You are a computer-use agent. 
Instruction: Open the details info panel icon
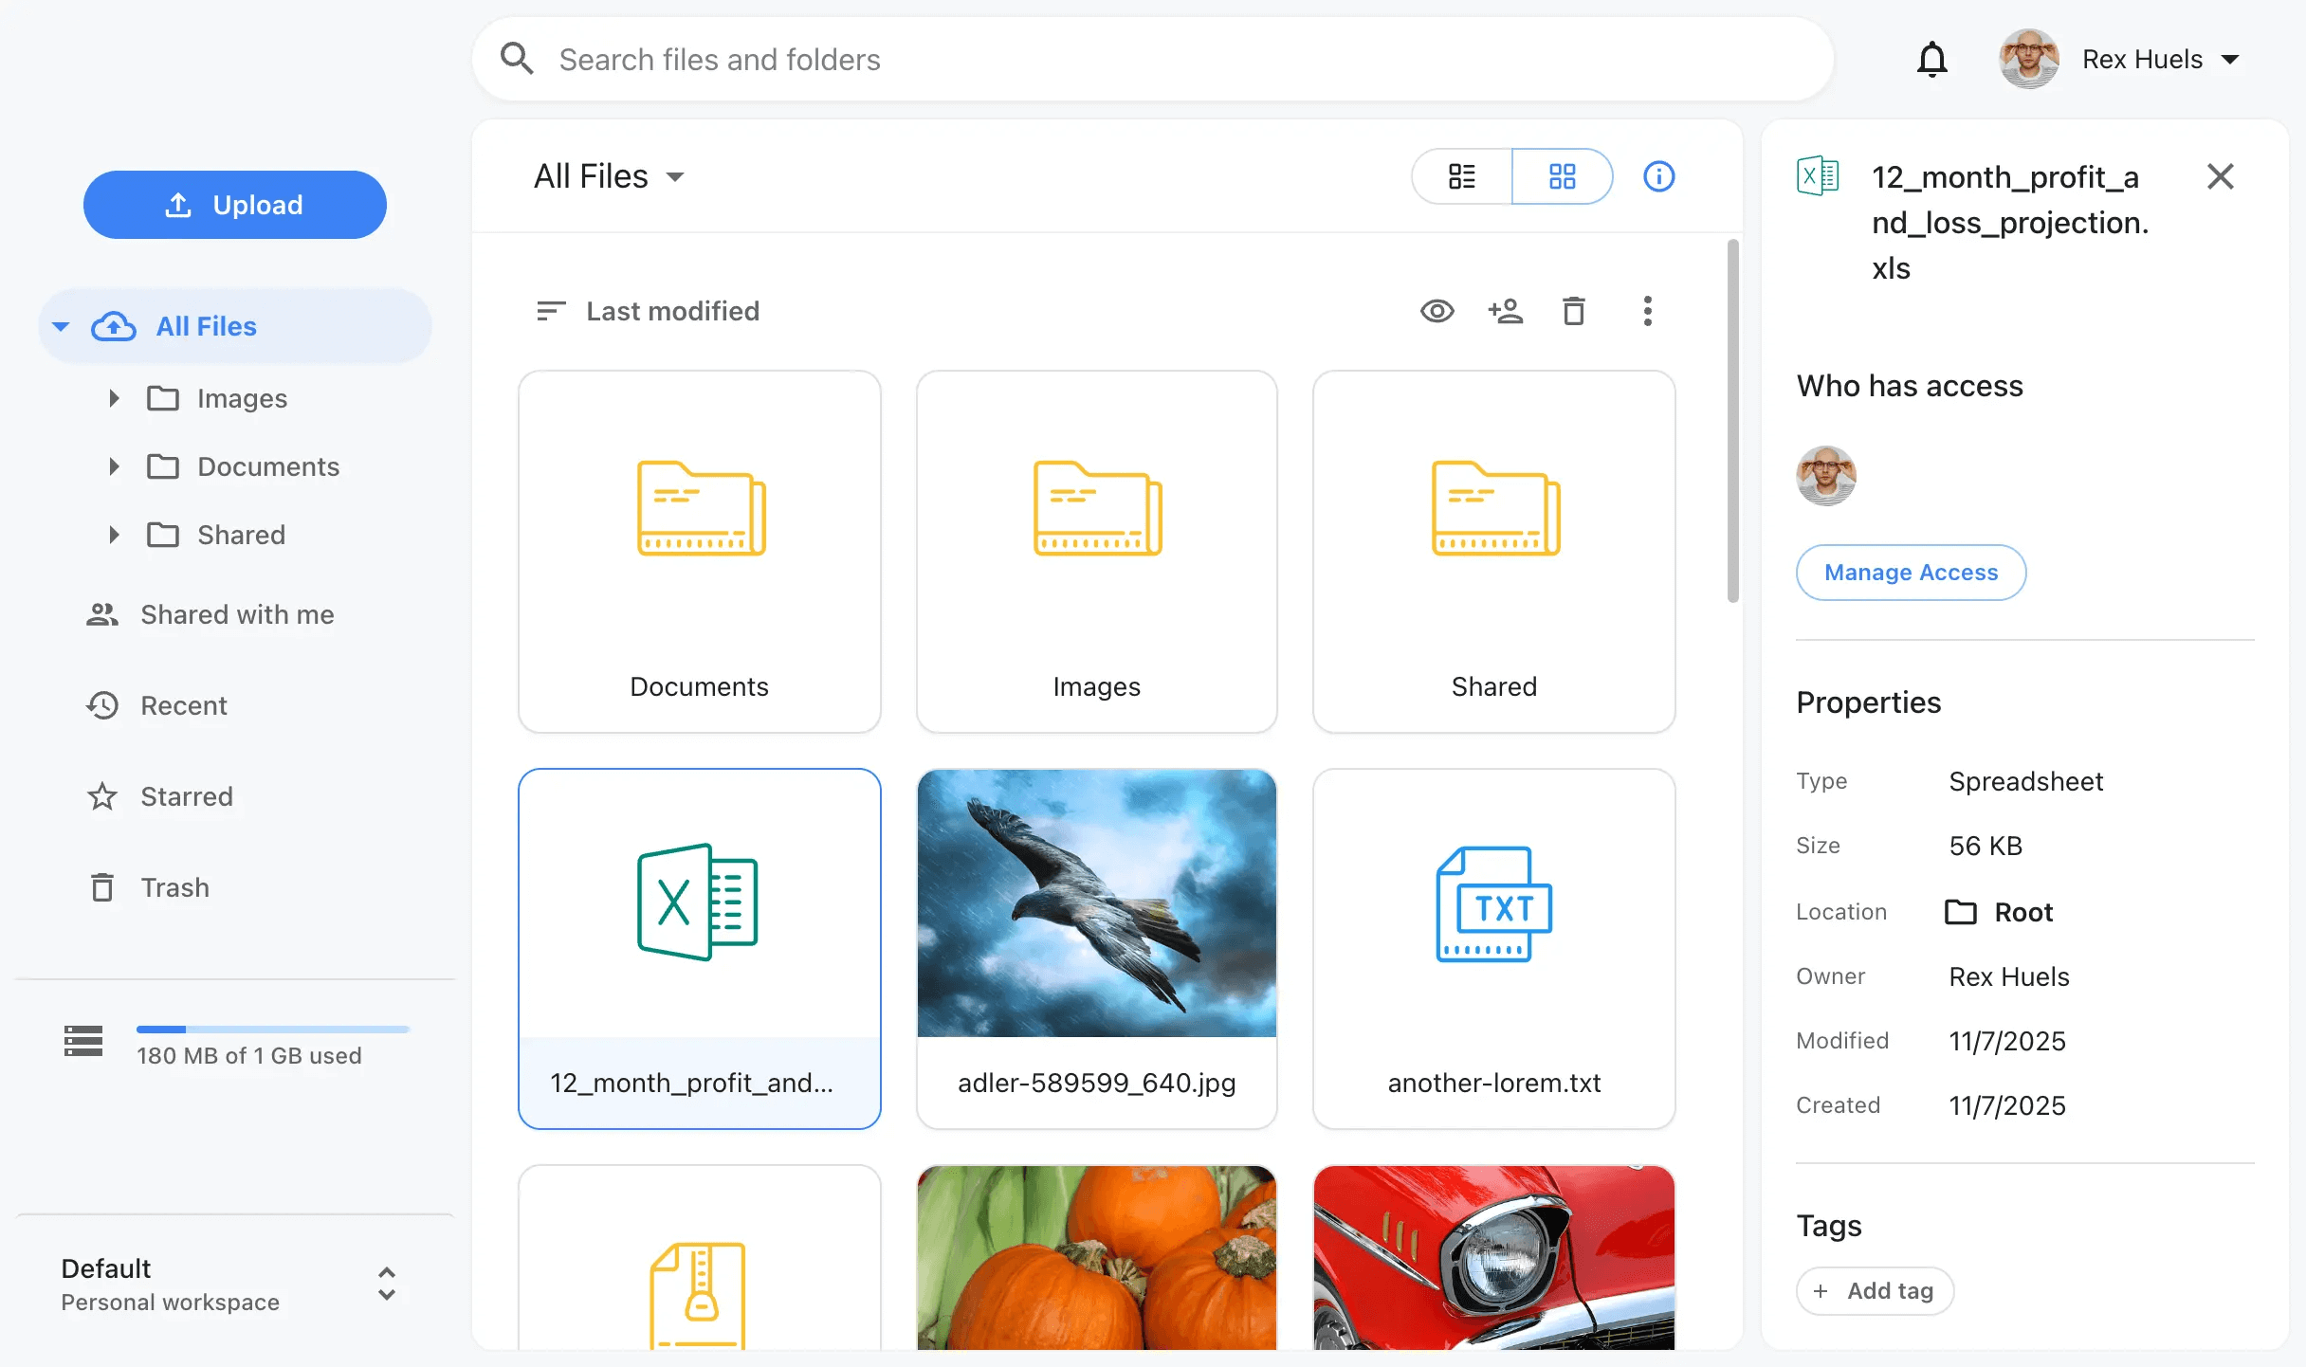tap(1658, 176)
